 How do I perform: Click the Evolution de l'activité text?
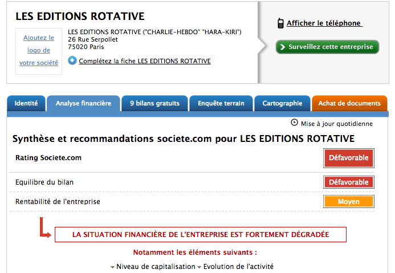pyautogui.click(x=238, y=267)
